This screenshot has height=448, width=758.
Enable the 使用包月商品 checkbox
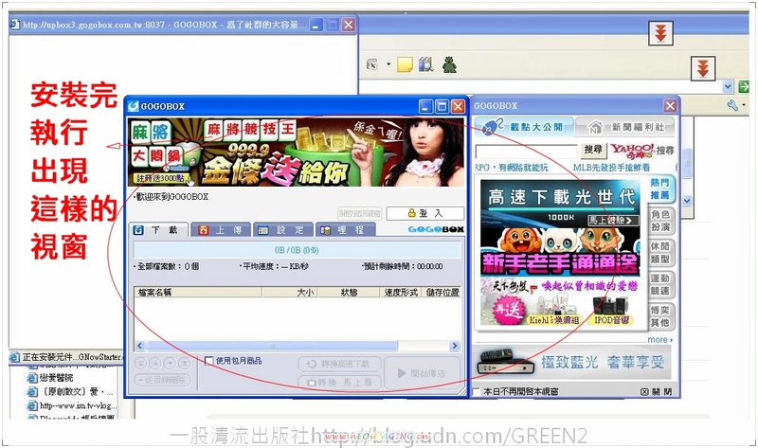click(208, 361)
